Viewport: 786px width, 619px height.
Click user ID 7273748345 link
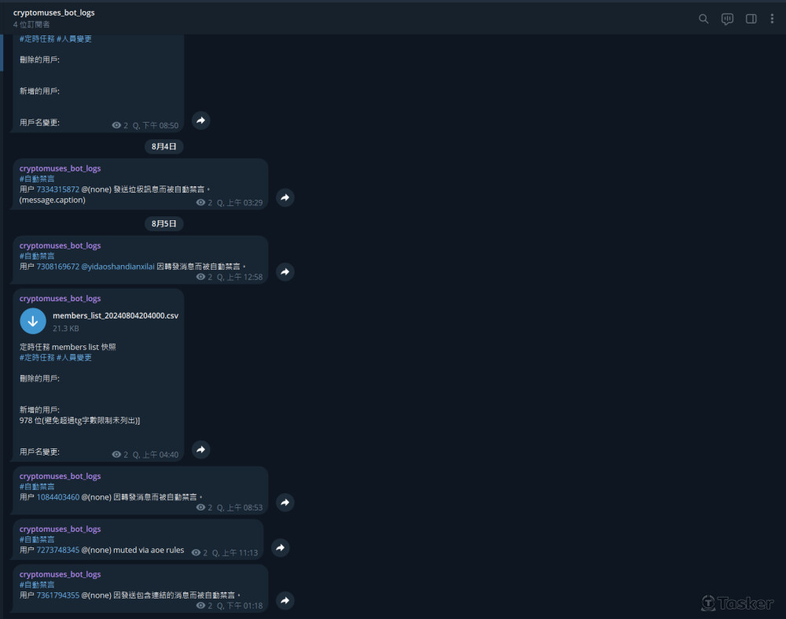coord(58,551)
